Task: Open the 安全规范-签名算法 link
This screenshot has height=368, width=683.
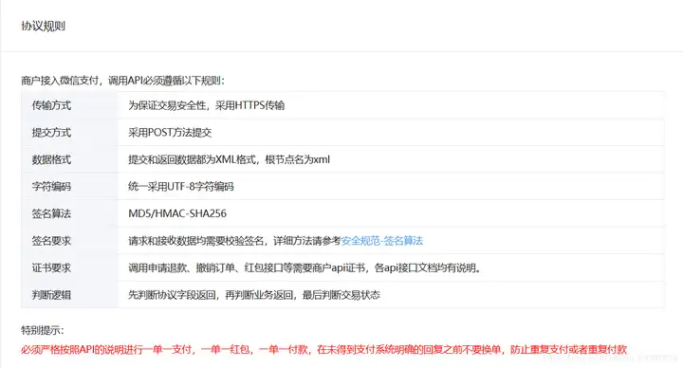Action: (381, 241)
